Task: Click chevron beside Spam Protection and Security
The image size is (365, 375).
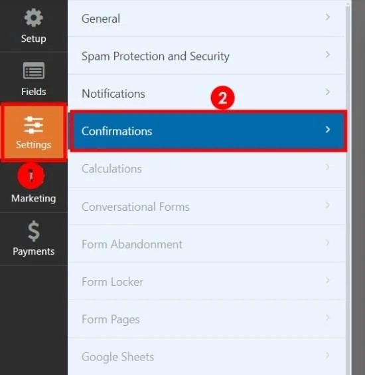Action: pyautogui.click(x=328, y=55)
